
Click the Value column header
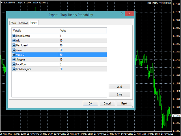(83, 31)
